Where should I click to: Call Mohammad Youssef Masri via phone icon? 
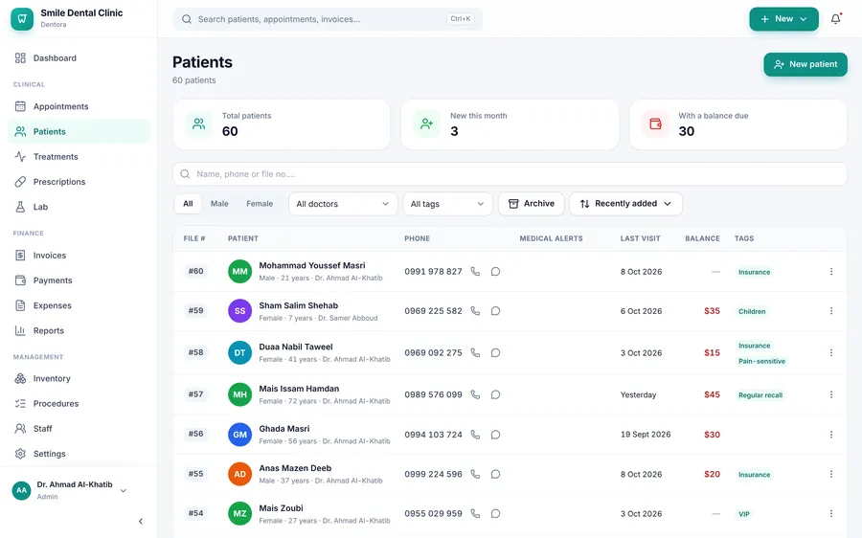click(475, 272)
